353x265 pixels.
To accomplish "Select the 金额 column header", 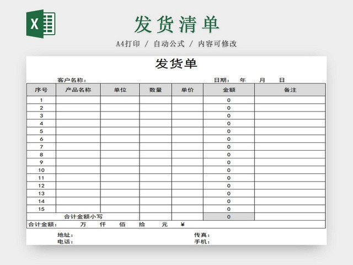I will (x=229, y=90).
